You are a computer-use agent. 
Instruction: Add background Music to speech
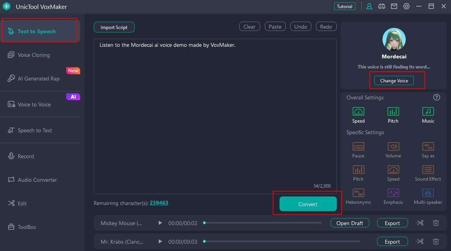pos(428,115)
